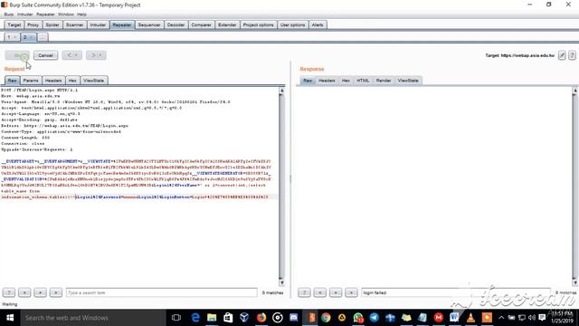Open Discord from the taskbar
Image resolution: width=579 pixels, height=326 pixels.
point(293,318)
